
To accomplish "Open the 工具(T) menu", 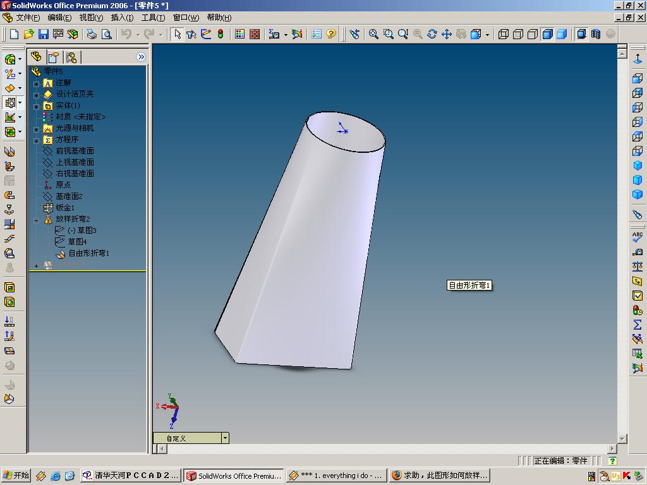I will pyautogui.click(x=153, y=18).
